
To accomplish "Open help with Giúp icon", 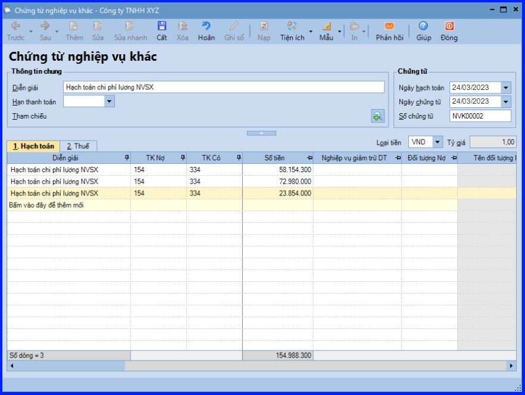I will [x=423, y=26].
